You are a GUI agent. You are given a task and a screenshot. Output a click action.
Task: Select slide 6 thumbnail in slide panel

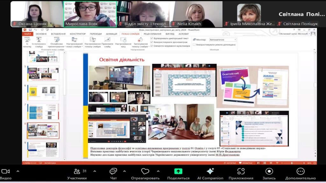point(43,92)
